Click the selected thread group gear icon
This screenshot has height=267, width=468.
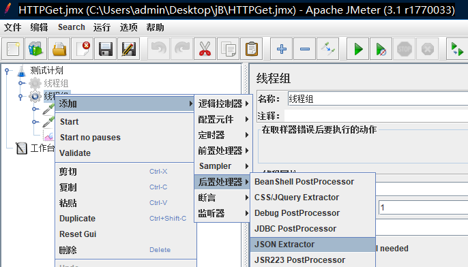point(35,96)
